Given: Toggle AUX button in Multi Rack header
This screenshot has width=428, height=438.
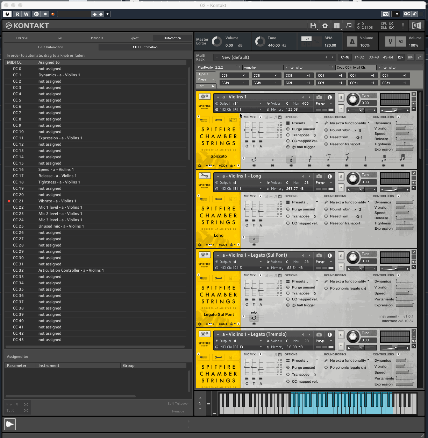Looking at the screenshot, I should pyautogui.click(x=411, y=57).
